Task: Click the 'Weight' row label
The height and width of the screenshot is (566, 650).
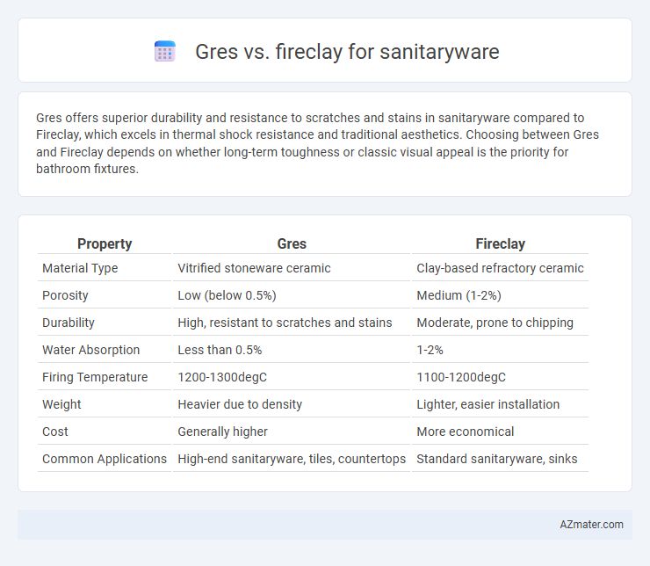Action: 61,404
